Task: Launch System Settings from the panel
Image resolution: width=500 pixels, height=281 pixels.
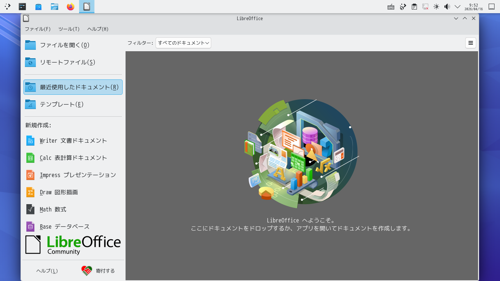Action: coord(22,7)
